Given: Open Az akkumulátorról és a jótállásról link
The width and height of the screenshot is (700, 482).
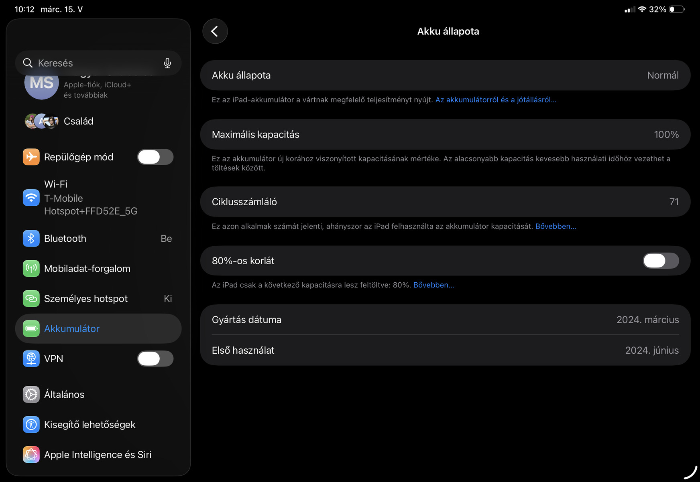Looking at the screenshot, I should point(496,100).
